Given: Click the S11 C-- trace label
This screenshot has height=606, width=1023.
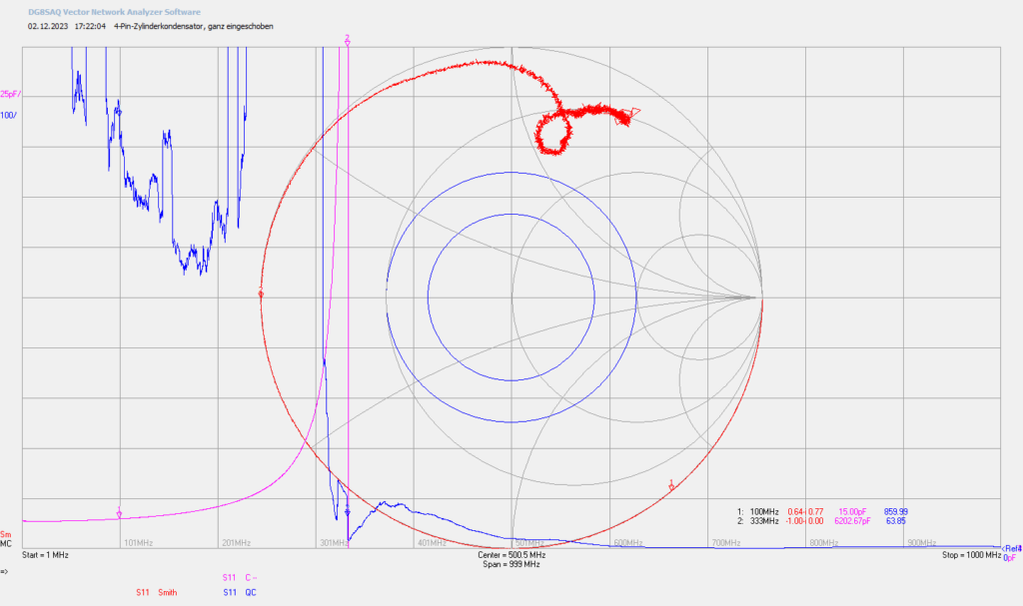Looking at the screenshot, I should 240,577.
